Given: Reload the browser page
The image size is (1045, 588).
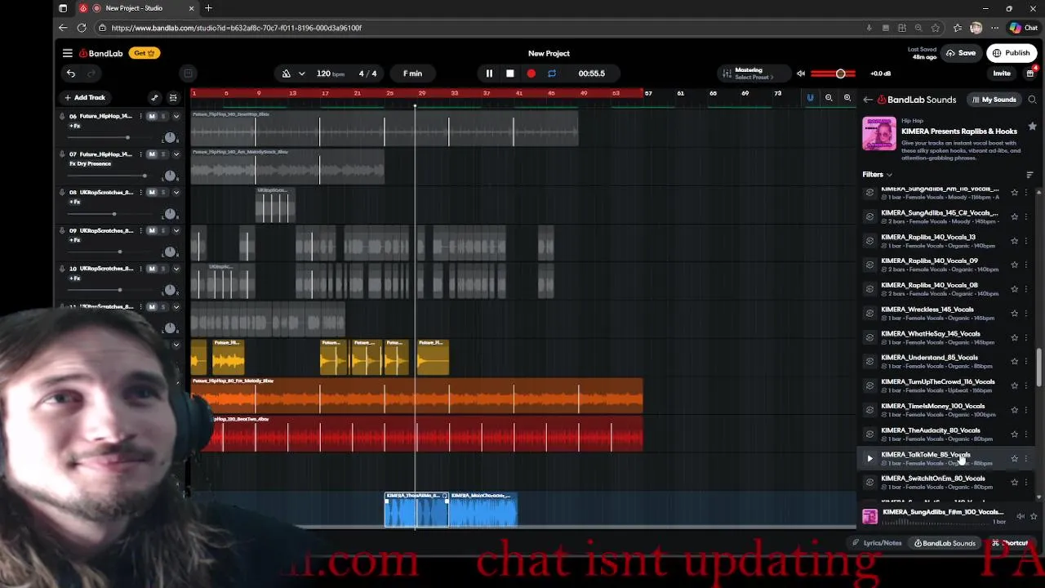Looking at the screenshot, I should [82, 28].
